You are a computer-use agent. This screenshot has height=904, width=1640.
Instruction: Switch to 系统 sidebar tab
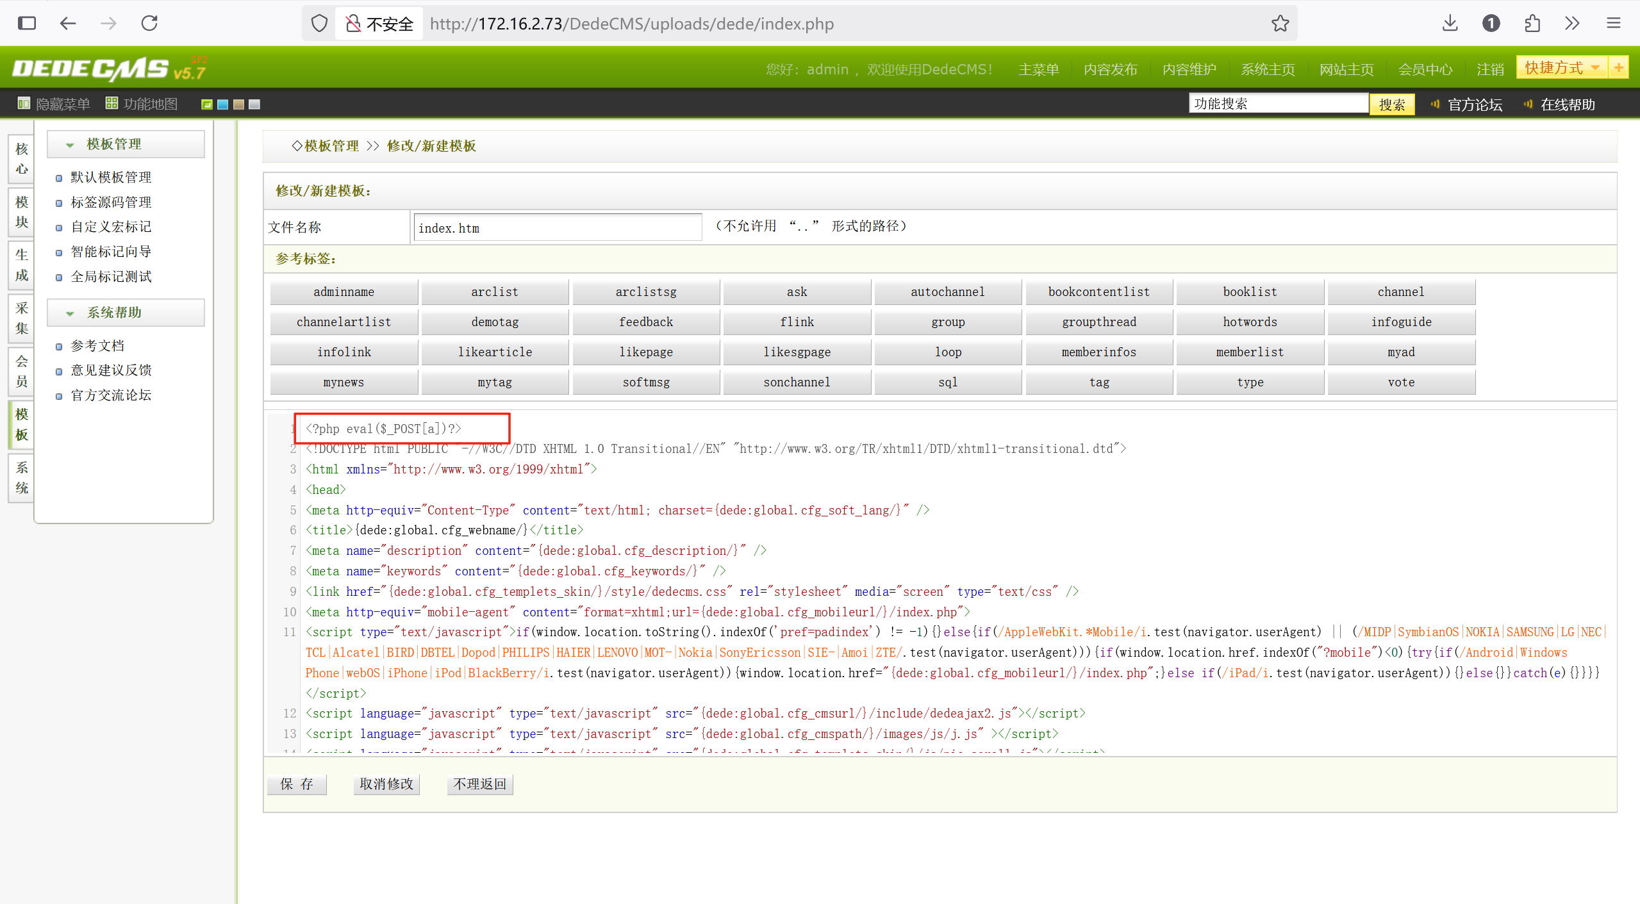[22, 477]
